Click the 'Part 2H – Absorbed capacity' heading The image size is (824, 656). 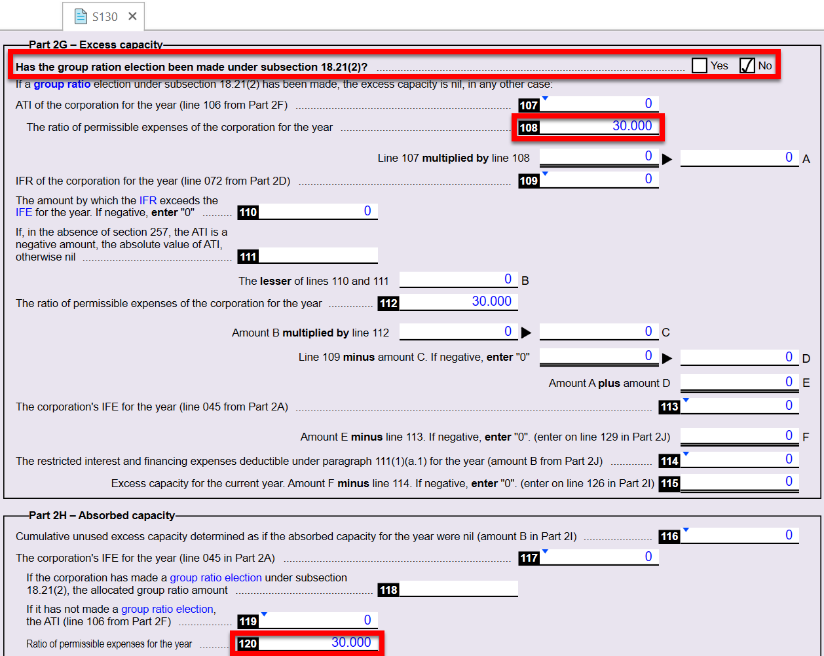pos(102,515)
